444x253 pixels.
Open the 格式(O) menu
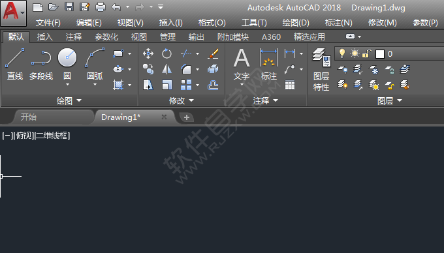(x=212, y=23)
